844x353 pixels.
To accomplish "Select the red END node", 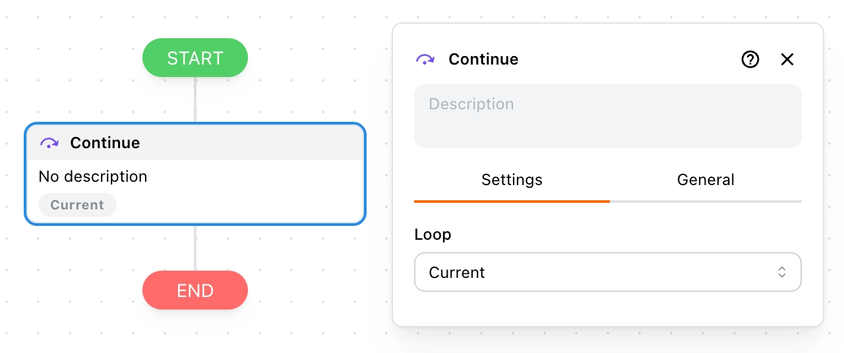I will tap(195, 290).
